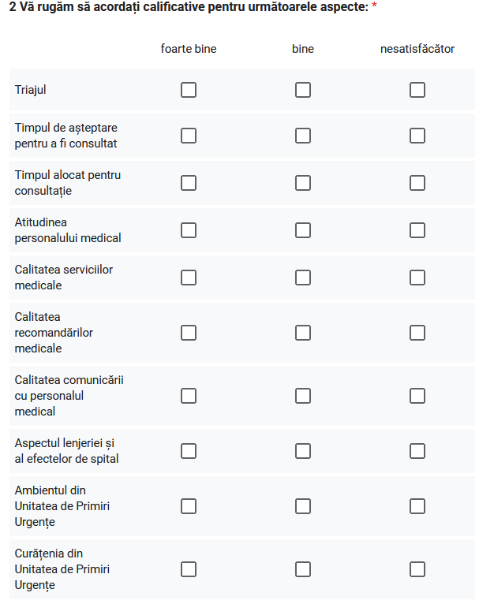Select 'bine' for Timpul de așteptare
The image size is (494, 615).
coord(303,136)
